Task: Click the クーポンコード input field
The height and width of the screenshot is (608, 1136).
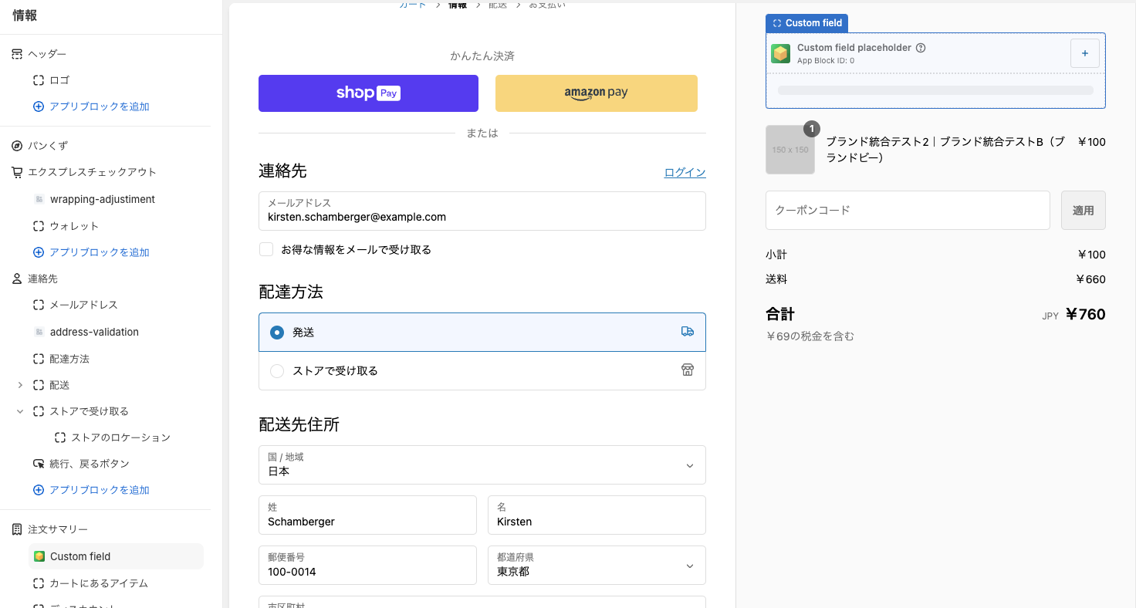Action: click(x=907, y=211)
